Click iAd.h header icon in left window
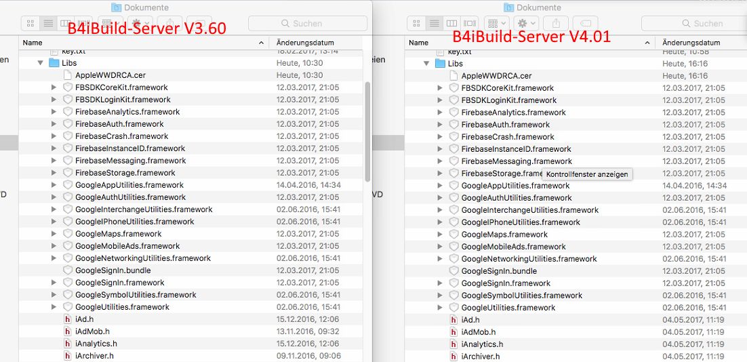This screenshot has width=747, height=362. 67,319
